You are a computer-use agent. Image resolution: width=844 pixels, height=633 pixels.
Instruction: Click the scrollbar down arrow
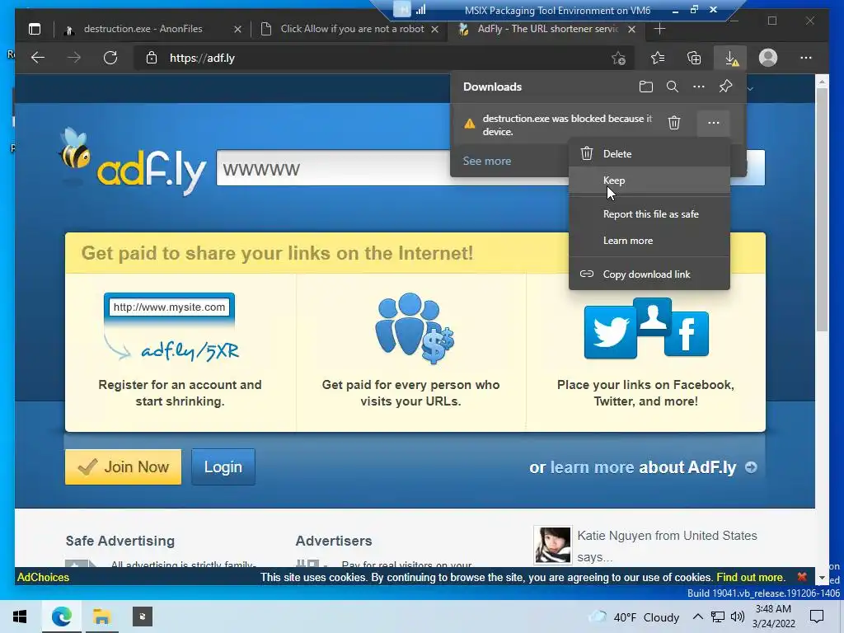822,578
